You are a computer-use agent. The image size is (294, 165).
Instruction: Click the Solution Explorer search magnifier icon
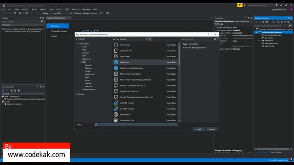click(289, 26)
